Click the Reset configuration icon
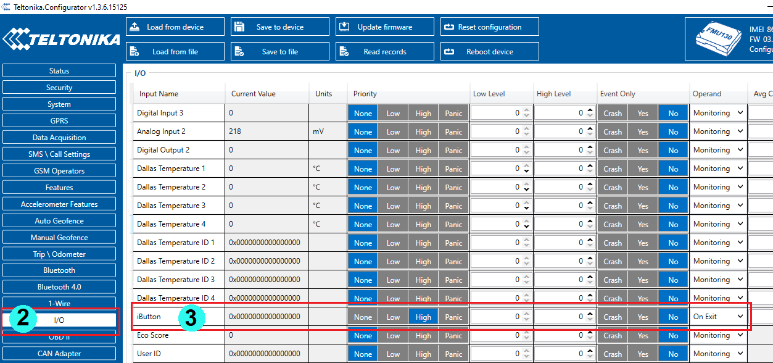This screenshot has width=773, height=363. coord(449,27)
